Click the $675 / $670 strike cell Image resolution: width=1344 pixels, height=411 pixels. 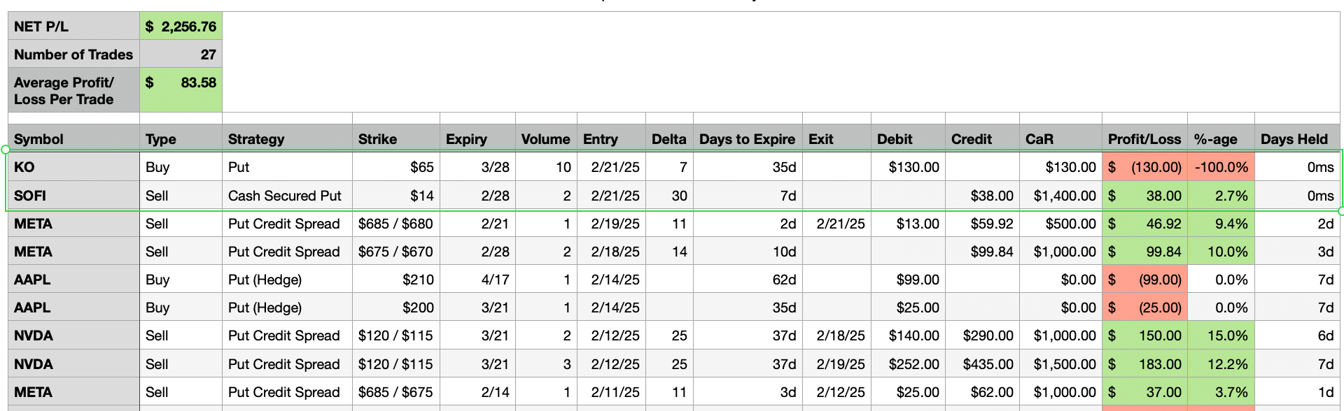(396, 252)
